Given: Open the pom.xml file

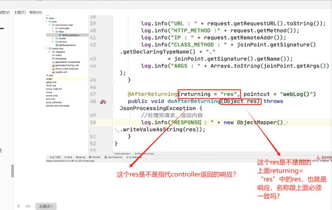Looking at the screenshot, I should 51,99.
